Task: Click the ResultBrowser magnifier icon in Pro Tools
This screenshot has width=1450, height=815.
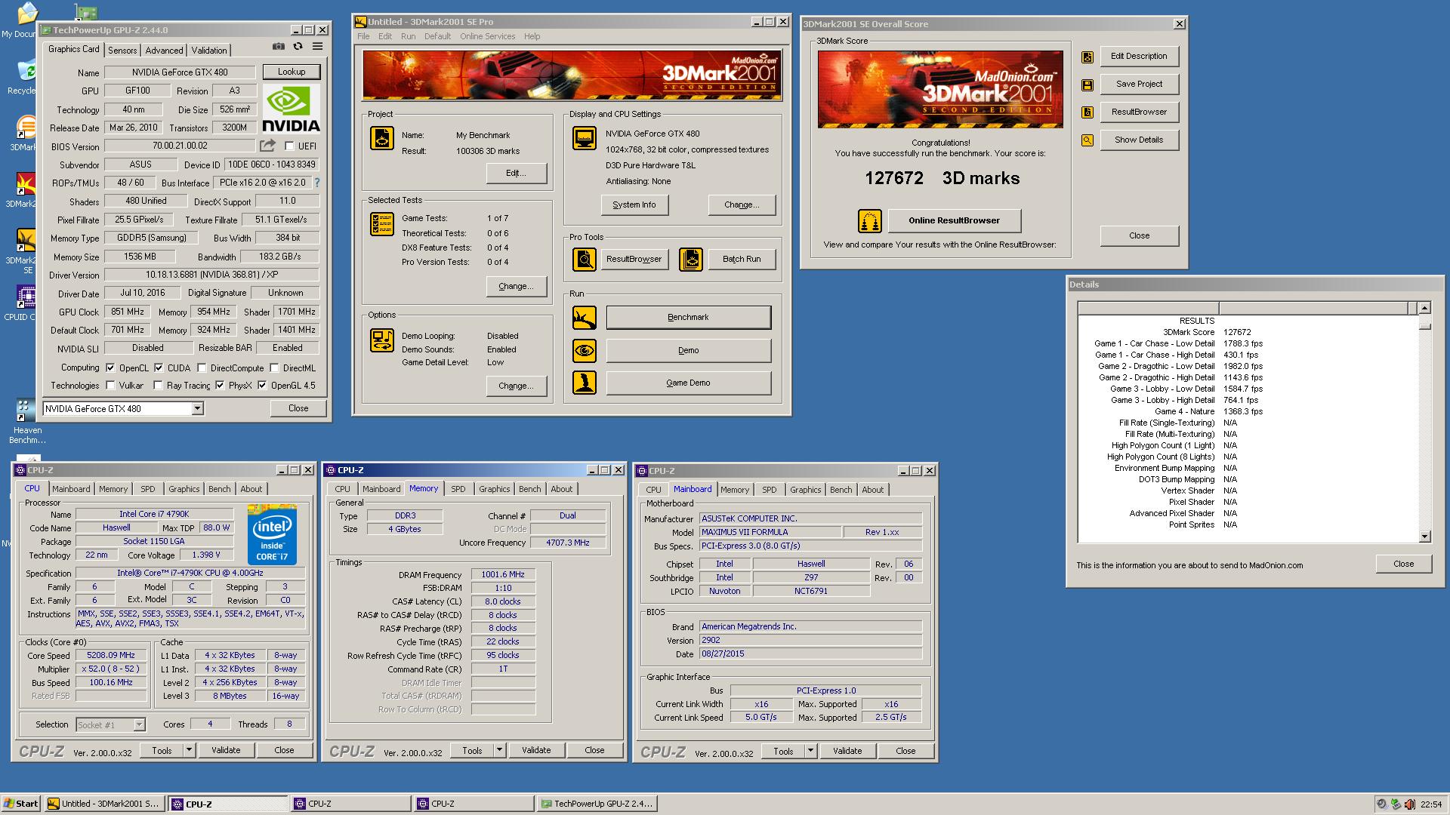Action: (585, 259)
